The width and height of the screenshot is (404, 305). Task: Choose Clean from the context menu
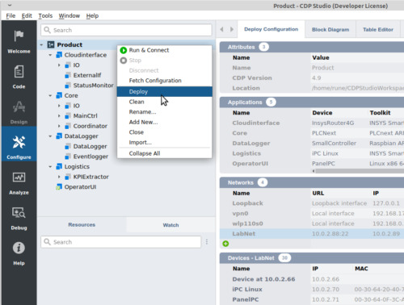click(165, 102)
